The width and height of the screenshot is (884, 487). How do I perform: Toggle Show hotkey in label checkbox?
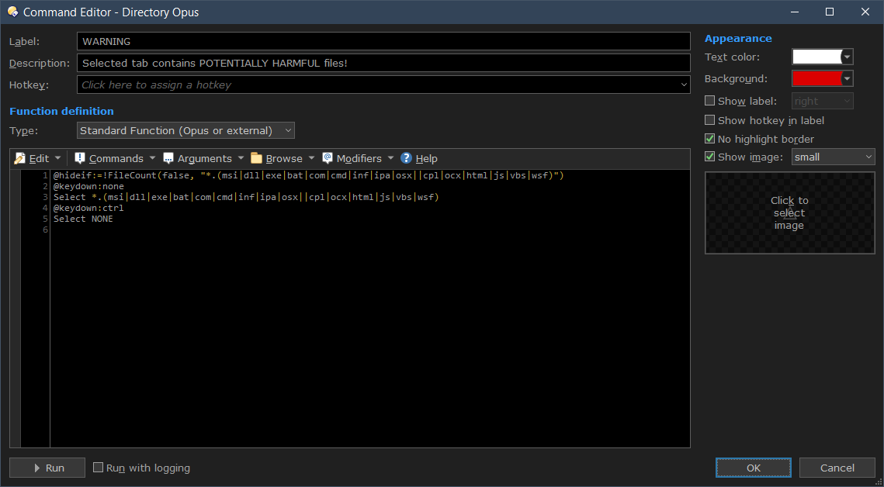click(709, 120)
